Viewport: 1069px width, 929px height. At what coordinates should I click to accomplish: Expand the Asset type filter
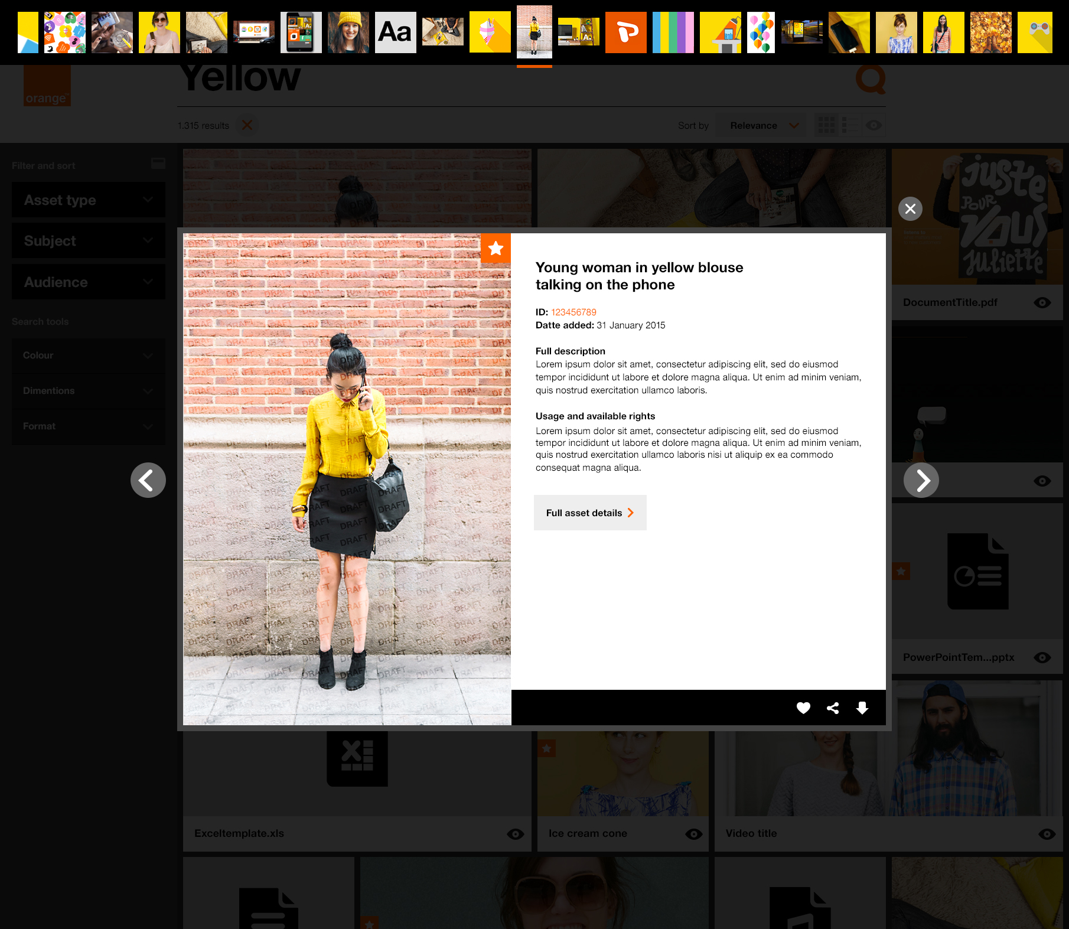[x=89, y=200]
